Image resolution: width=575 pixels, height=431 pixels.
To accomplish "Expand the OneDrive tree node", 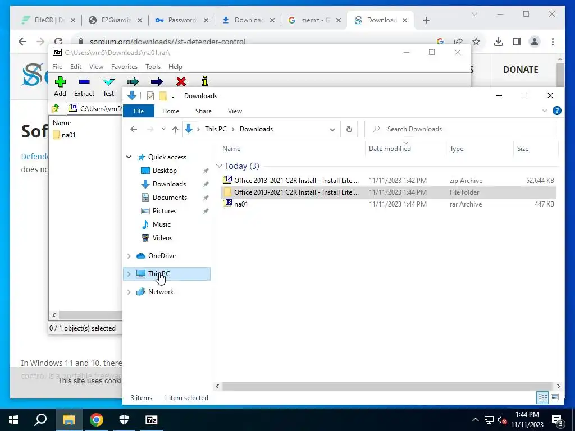I will pos(129,256).
